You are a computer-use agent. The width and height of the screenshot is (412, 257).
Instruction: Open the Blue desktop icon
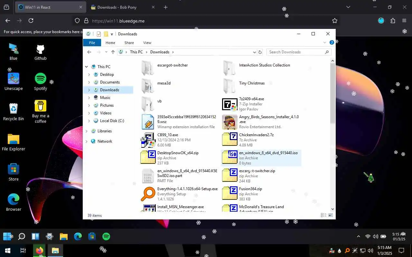coord(14,52)
